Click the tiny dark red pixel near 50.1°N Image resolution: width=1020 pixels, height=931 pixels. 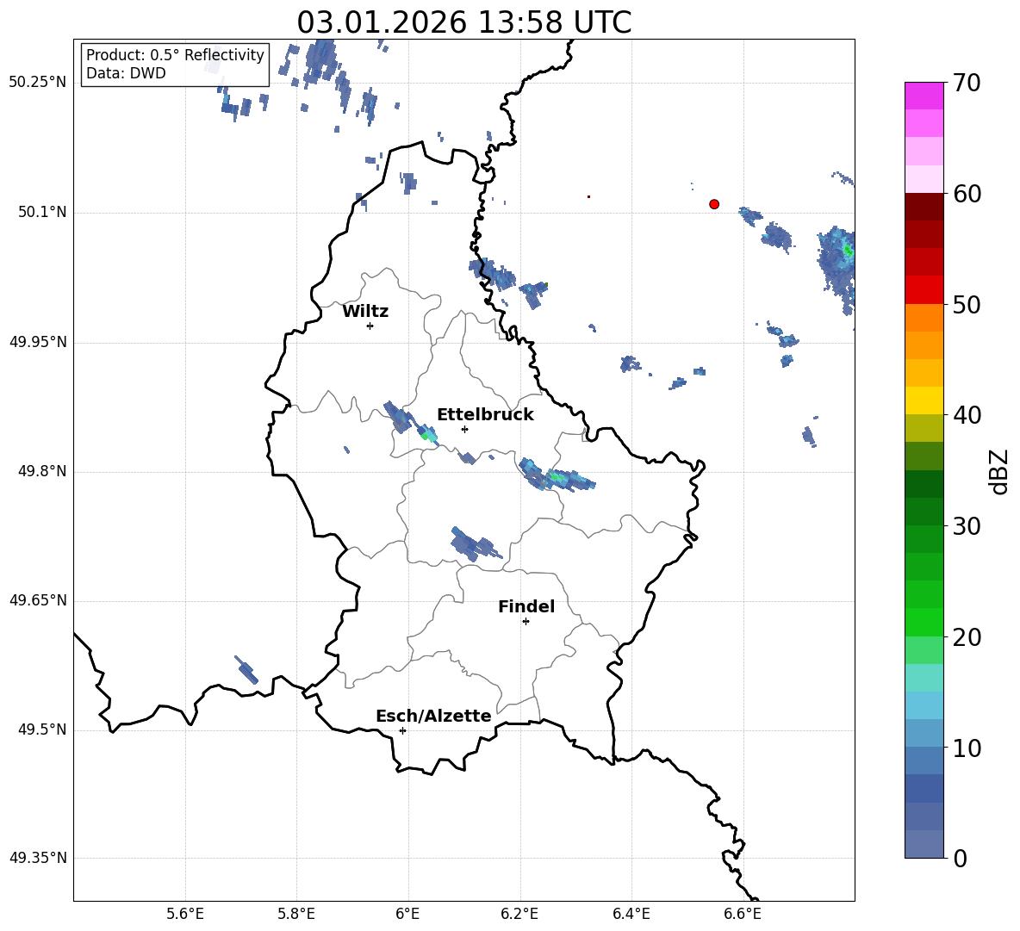pyautogui.click(x=588, y=196)
